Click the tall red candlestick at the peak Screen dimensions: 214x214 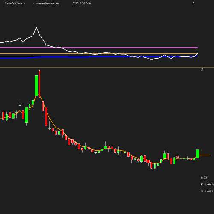coord(39,84)
